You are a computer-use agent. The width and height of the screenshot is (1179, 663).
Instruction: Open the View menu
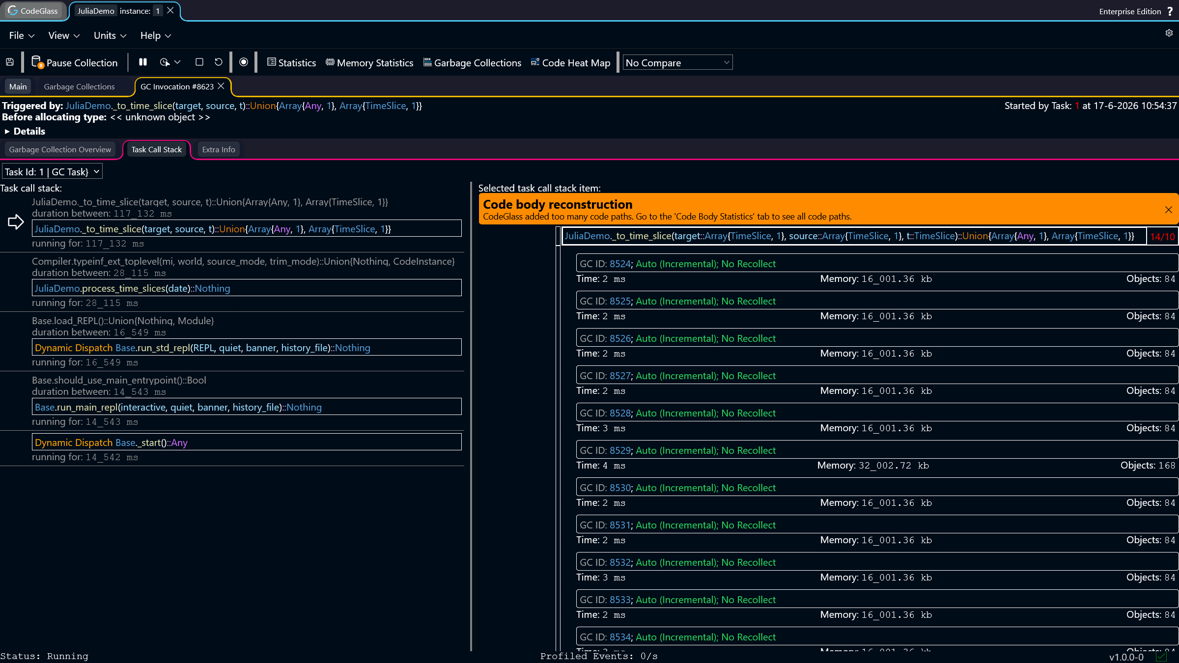click(x=64, y=35)
